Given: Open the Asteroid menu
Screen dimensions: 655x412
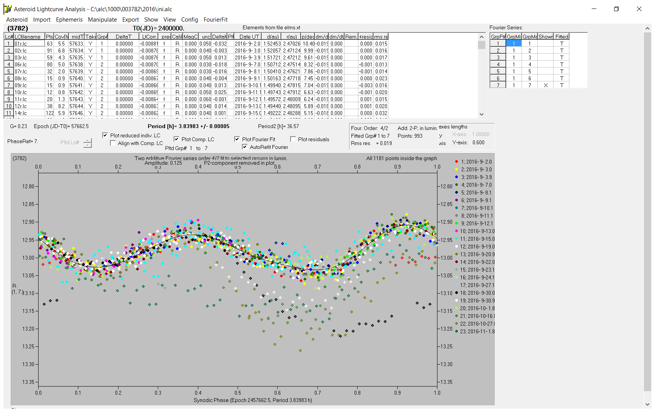Looking at the screenshot, I should pyautogui.click(x=17, y=20).
